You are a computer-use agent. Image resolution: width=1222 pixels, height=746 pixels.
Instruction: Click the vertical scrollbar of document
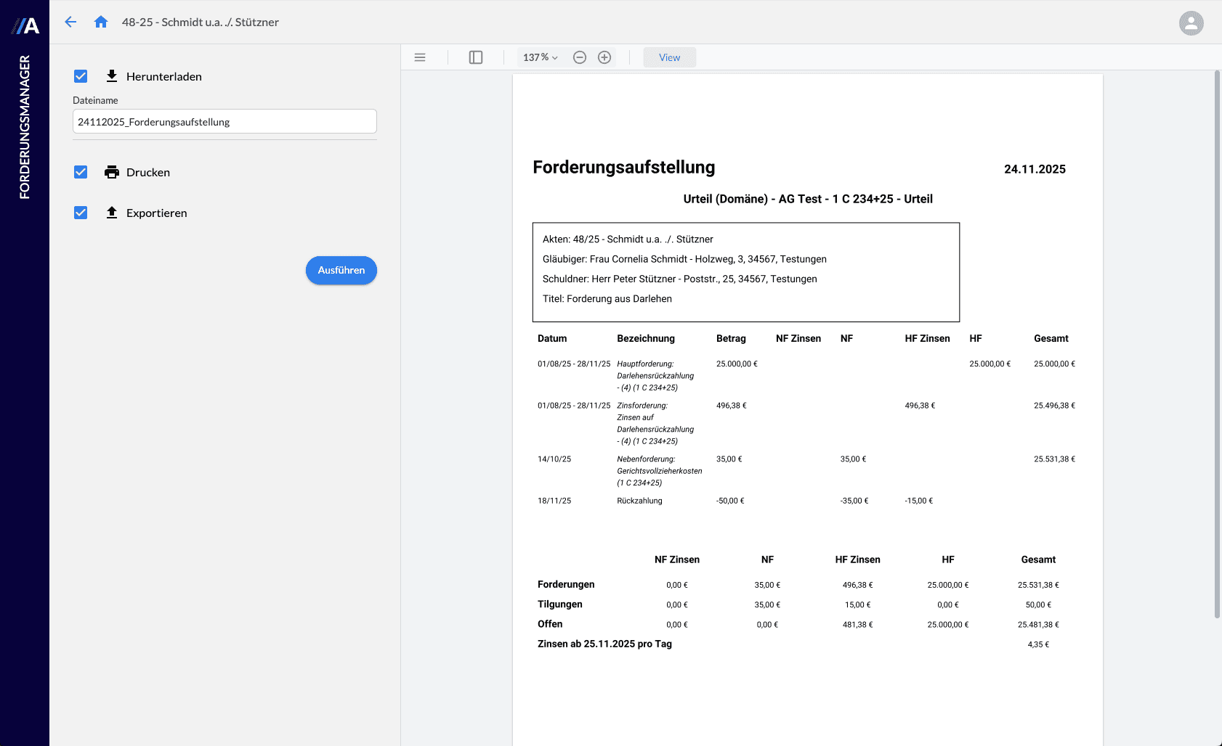click(x=1218, y=345)
